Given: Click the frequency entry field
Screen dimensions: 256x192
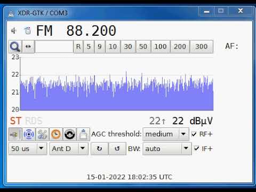Looking at the screenshot, I should click(54, 46).
